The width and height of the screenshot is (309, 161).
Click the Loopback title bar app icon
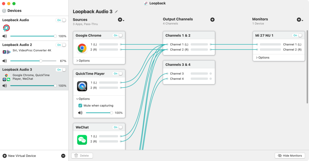click(146, 3)
